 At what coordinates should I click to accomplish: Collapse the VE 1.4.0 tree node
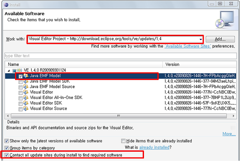coord(9,71)
